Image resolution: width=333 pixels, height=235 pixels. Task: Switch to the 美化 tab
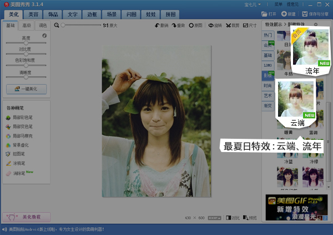(14, 14)
